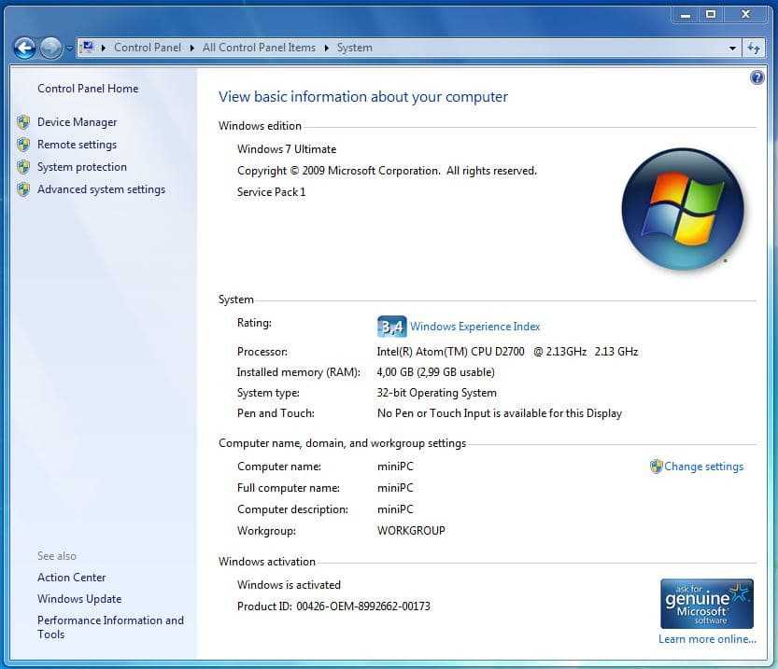Click the genuine Microsoft software badge
The height and width of the screenshot is (669, 778).
click(706, 604)
